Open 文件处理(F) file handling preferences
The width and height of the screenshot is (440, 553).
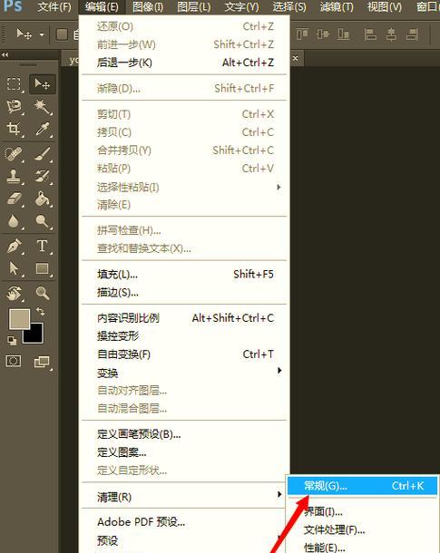(363, 529)
